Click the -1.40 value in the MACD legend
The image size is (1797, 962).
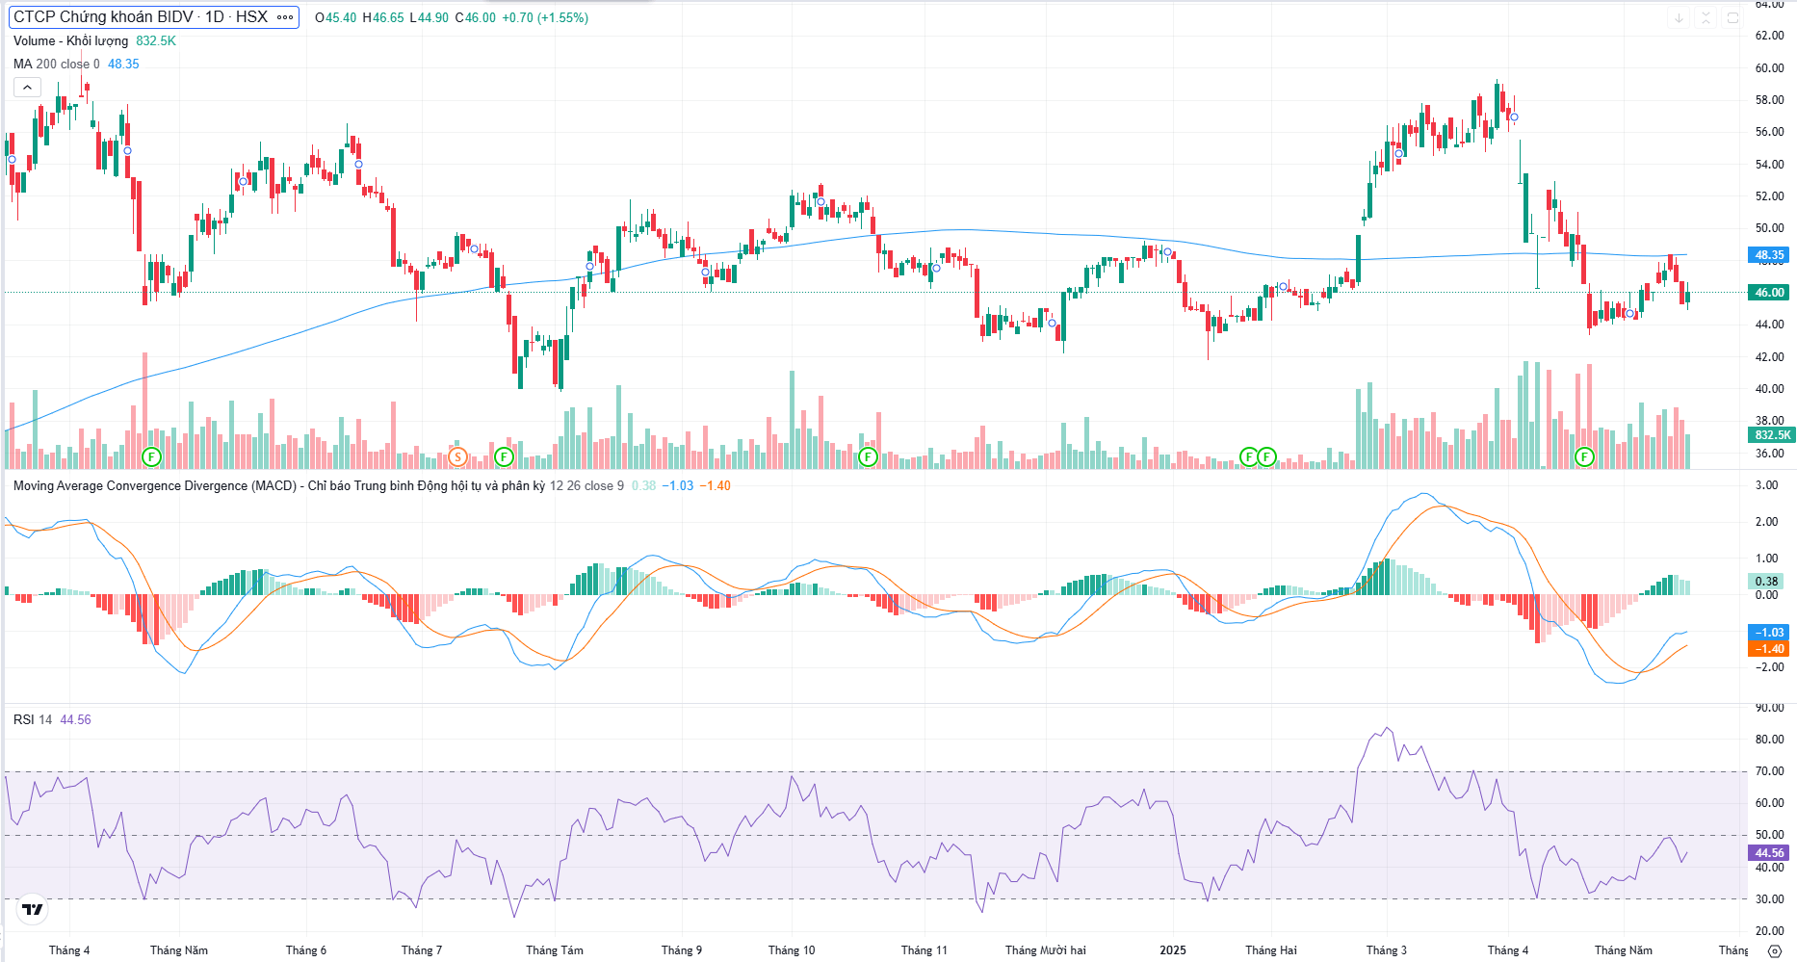tap(715, 485)
